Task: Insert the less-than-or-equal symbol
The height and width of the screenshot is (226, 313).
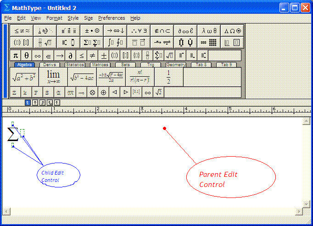Action: tap(81, 55)
